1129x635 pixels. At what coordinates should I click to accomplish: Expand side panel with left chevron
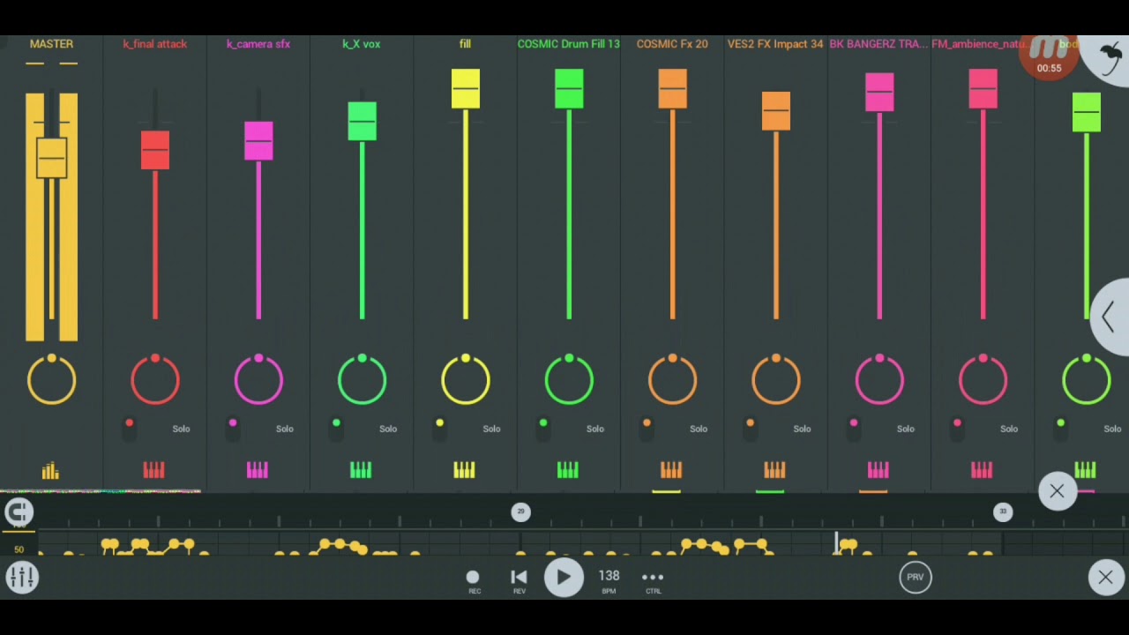(1110, 317)
